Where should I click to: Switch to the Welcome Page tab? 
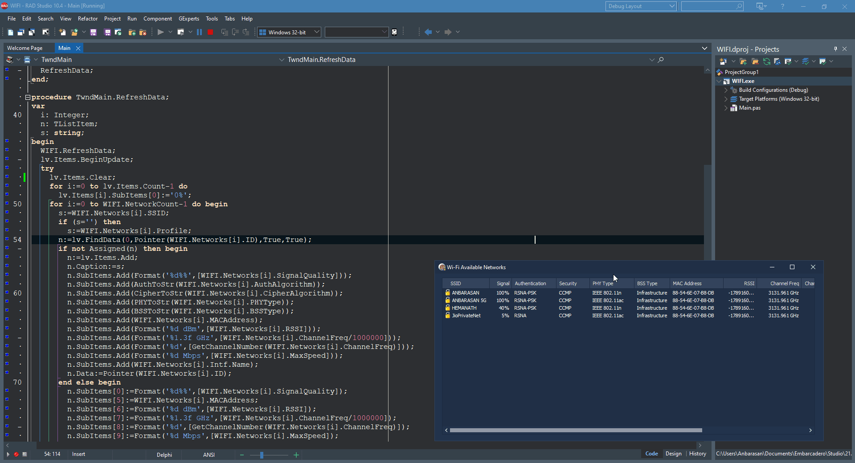pos(25,48)
